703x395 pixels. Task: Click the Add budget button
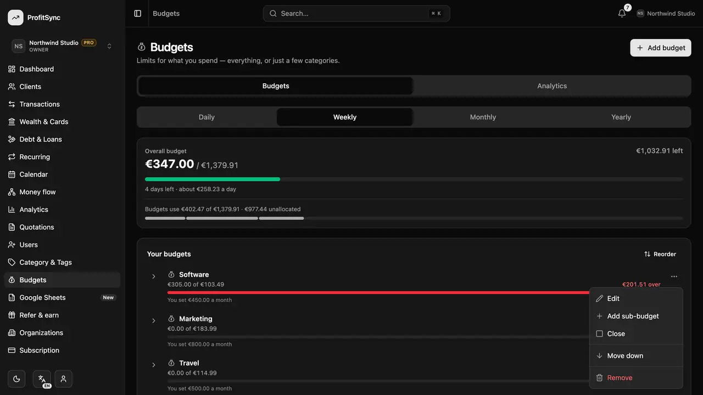661,48
